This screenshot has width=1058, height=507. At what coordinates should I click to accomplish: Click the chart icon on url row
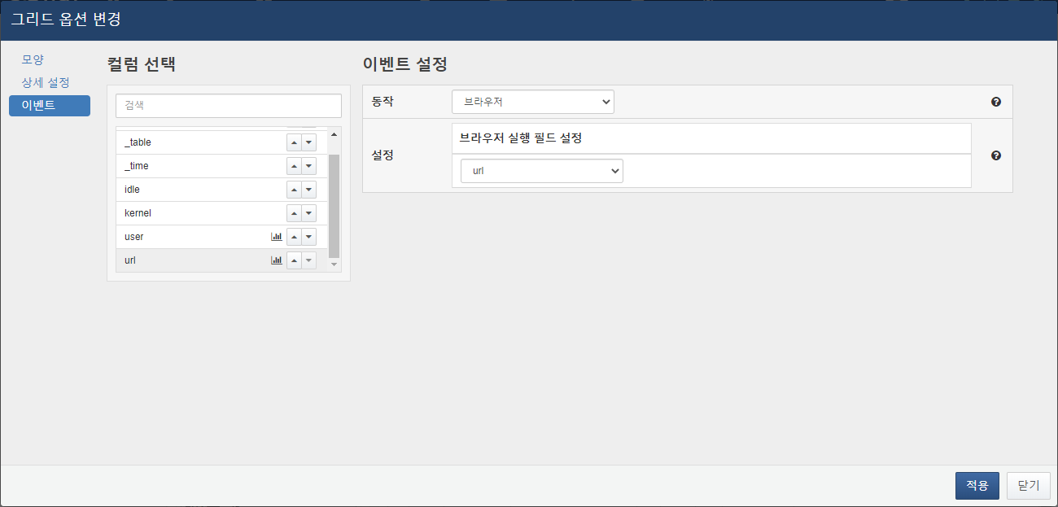(x=277, y=260)
